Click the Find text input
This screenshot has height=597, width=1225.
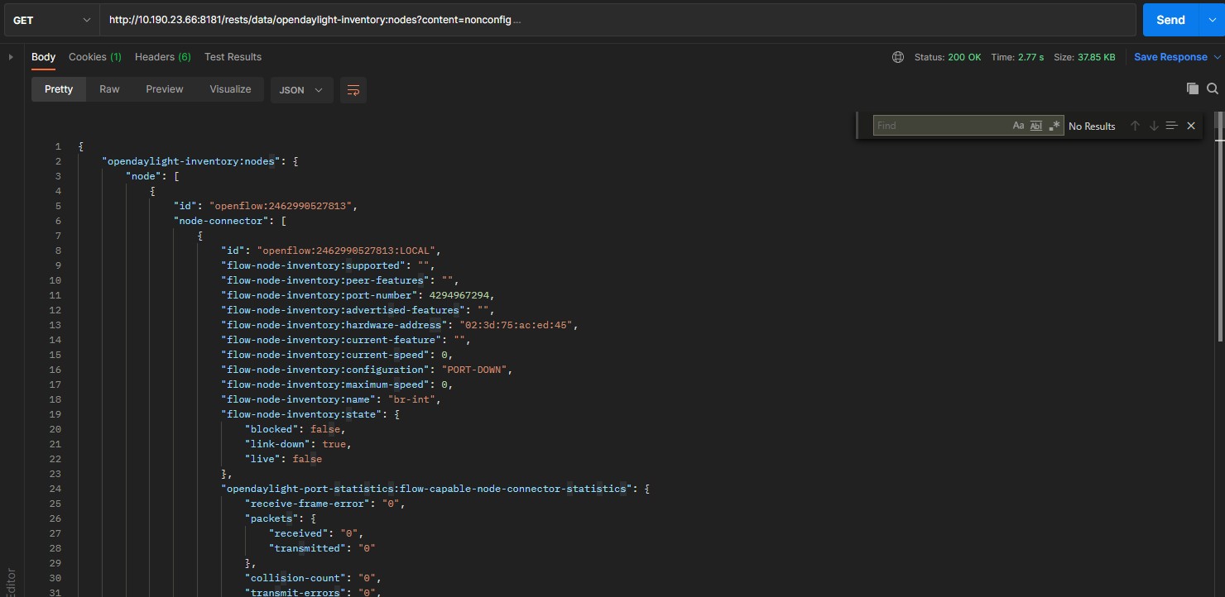point(942,126)
